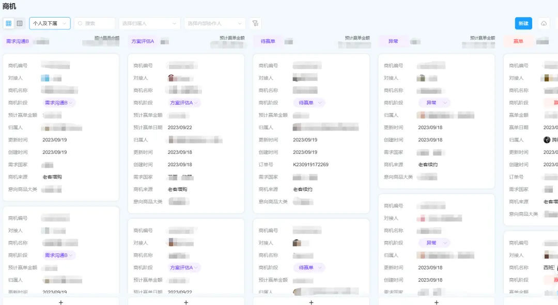Image resolution: width=558 pixels, height=305 pixels.
Task: Add card at bottom of 待赢单 column
Action: (x=311, y=302)
